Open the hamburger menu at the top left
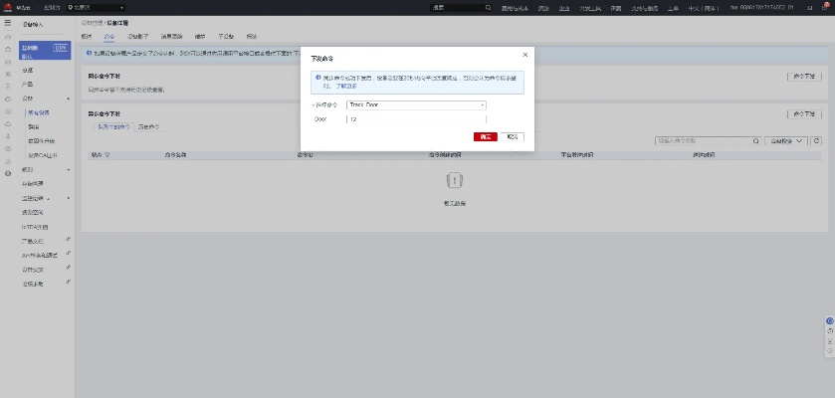This screenshot has height=398, width=835. 8,23
